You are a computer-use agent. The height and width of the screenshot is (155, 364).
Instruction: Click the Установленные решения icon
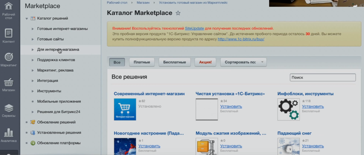point(33,132)
